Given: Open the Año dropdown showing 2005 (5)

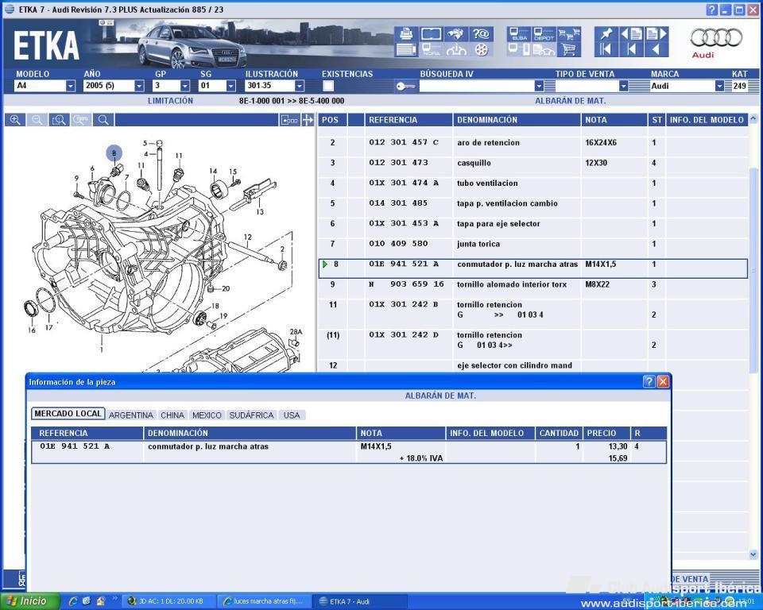Looking at the screenshot, I should pyautogui.click(x=139, y=86).
